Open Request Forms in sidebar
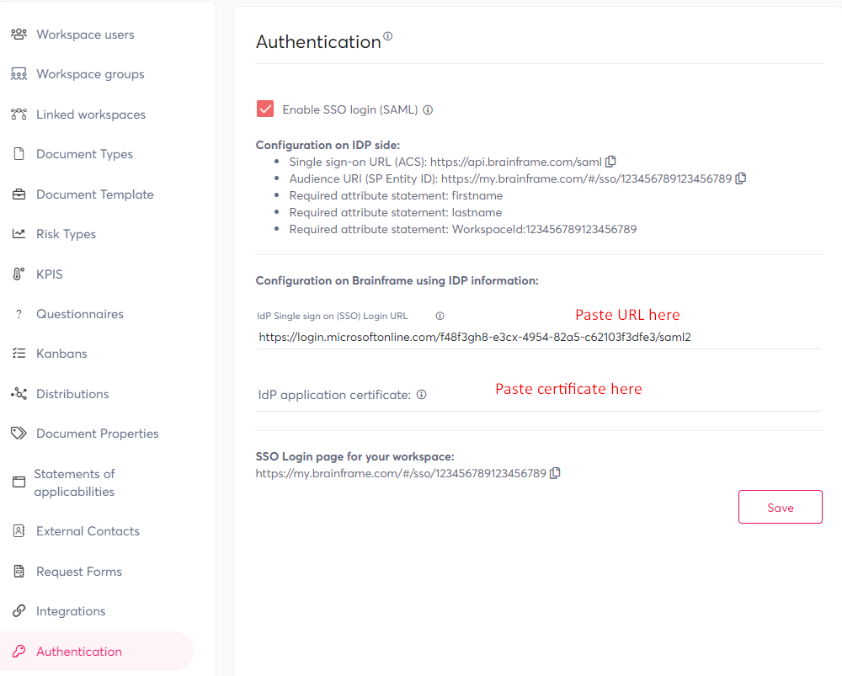842x676 pixels. point(79,572)
